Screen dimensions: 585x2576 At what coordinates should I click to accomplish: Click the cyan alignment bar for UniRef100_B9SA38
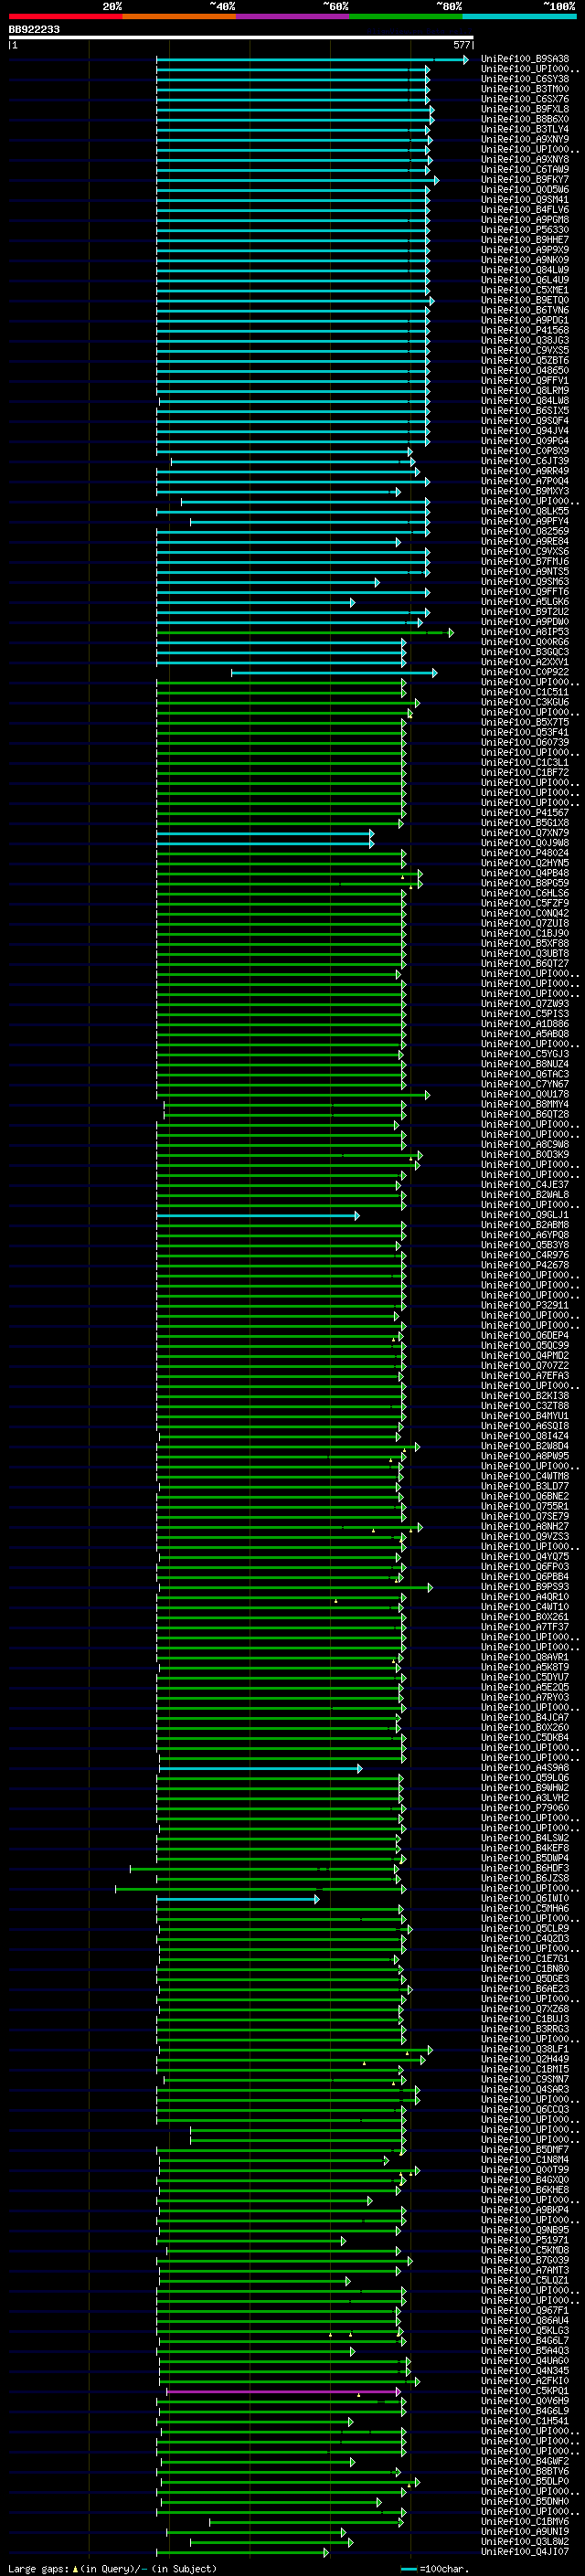(x=312, y=60)
